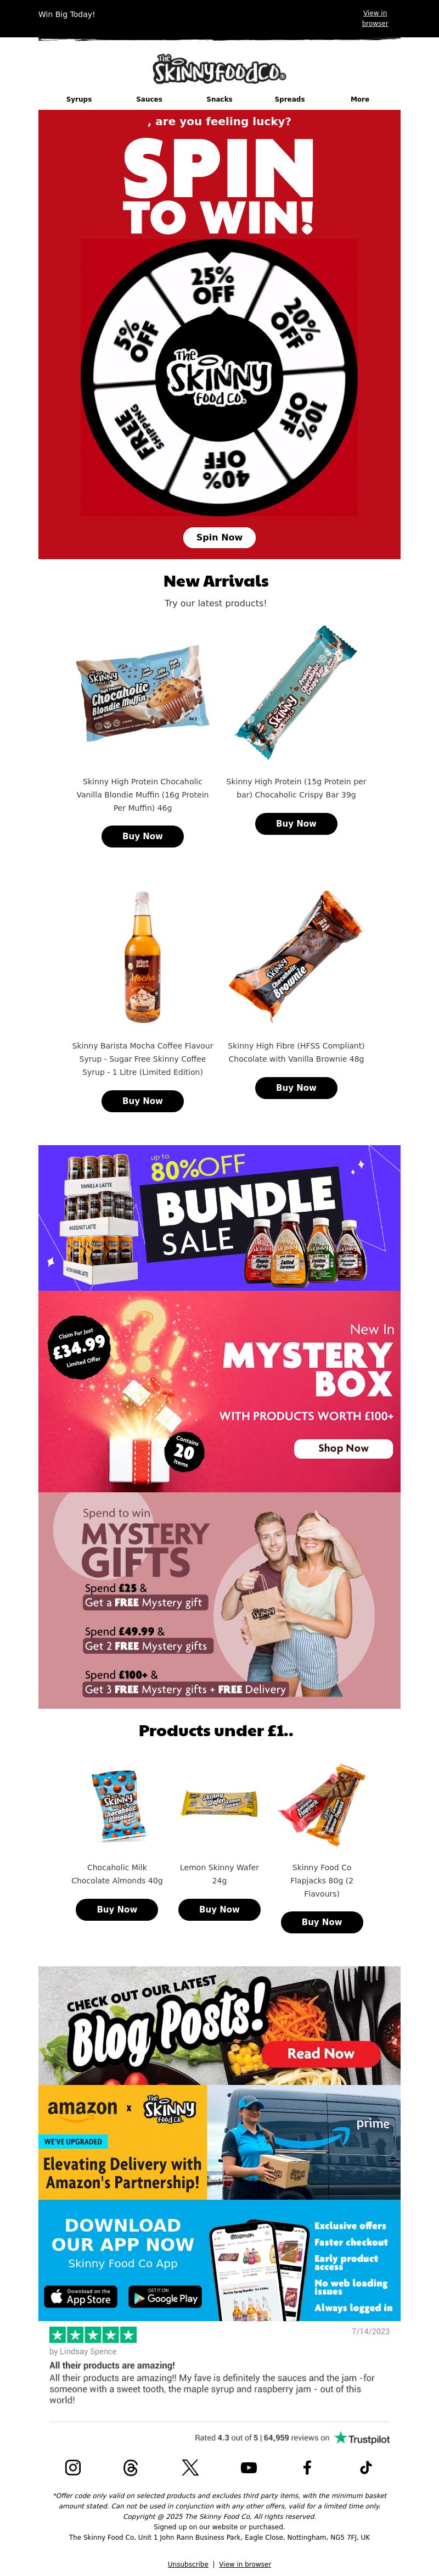Click the Skinny Food Co header logo
The height and width of the screenshot is (2576, 439).
tap(219, 69)
